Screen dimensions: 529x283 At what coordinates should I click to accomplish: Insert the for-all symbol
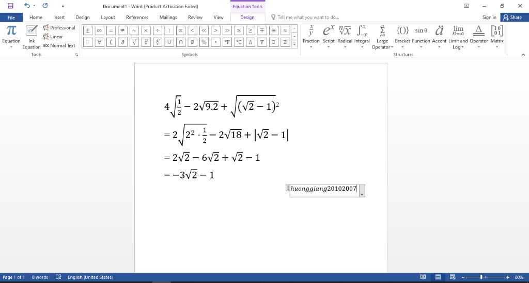[x=99, y=42]
